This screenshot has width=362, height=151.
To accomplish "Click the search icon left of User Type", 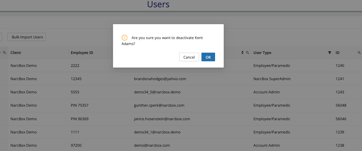I will (x=247, y=53).
